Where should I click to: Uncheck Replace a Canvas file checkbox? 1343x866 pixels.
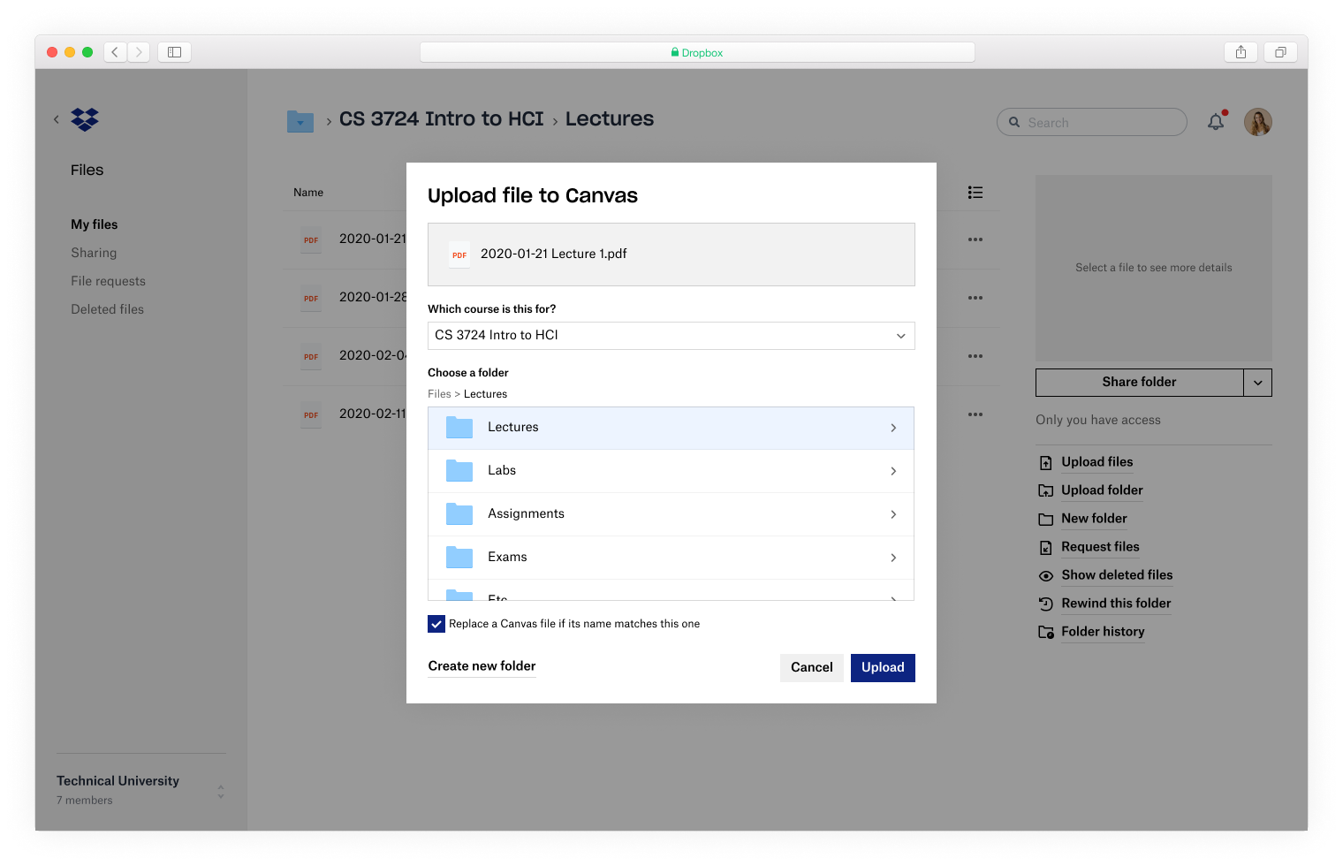436,624
